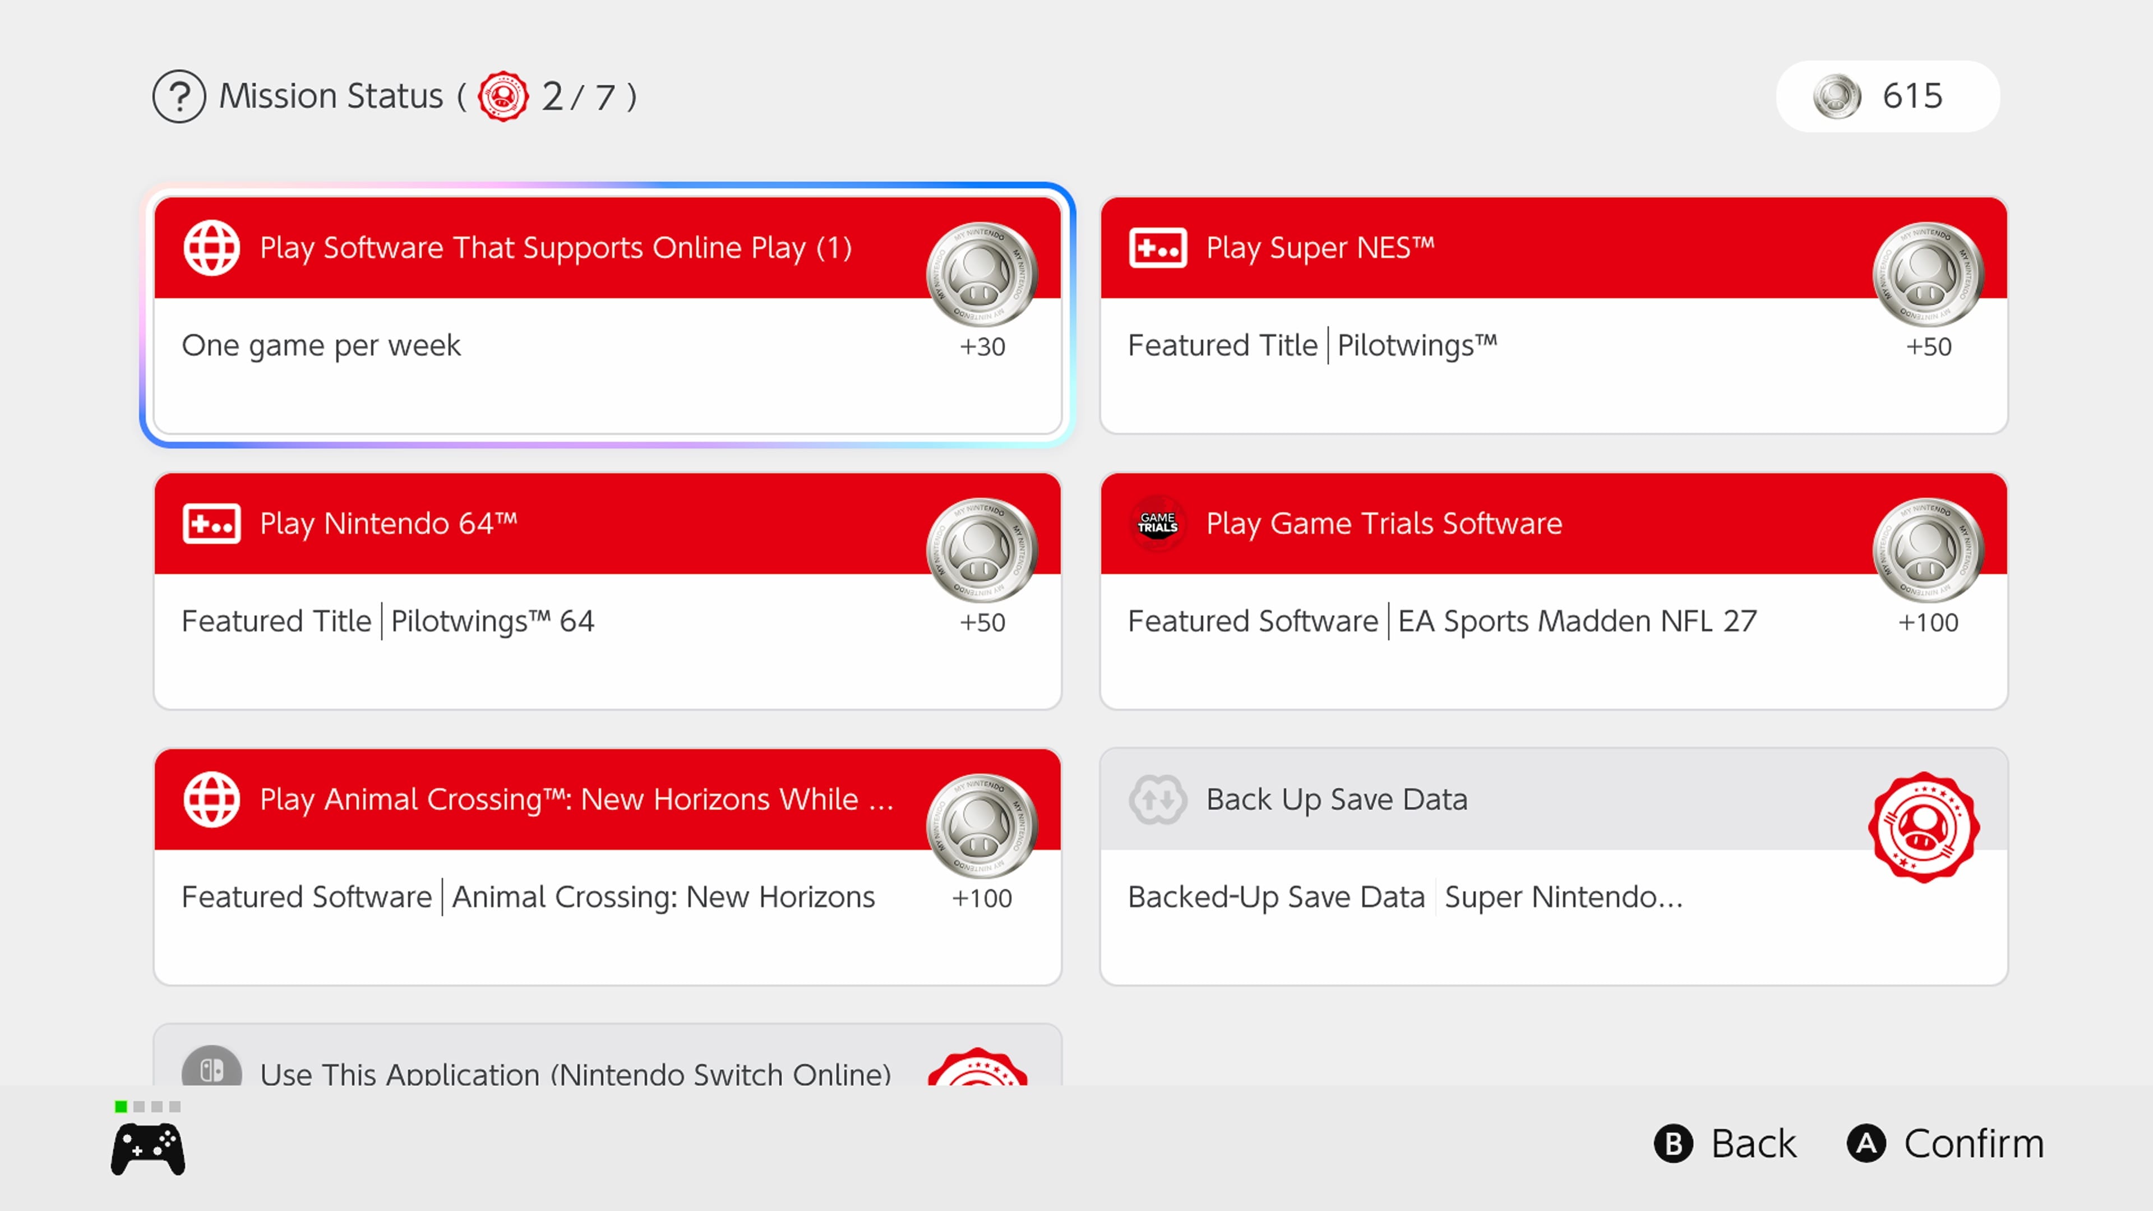This screenshot has width=2153, height=1211.
Task: Click the globe icon on the Animal Crossing mission
Action: click(211, 800)
